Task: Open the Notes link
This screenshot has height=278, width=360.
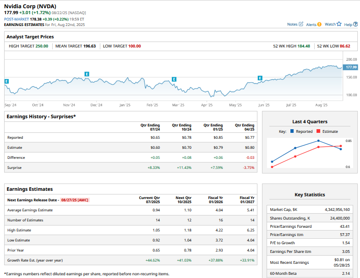Action: (292, 24)
